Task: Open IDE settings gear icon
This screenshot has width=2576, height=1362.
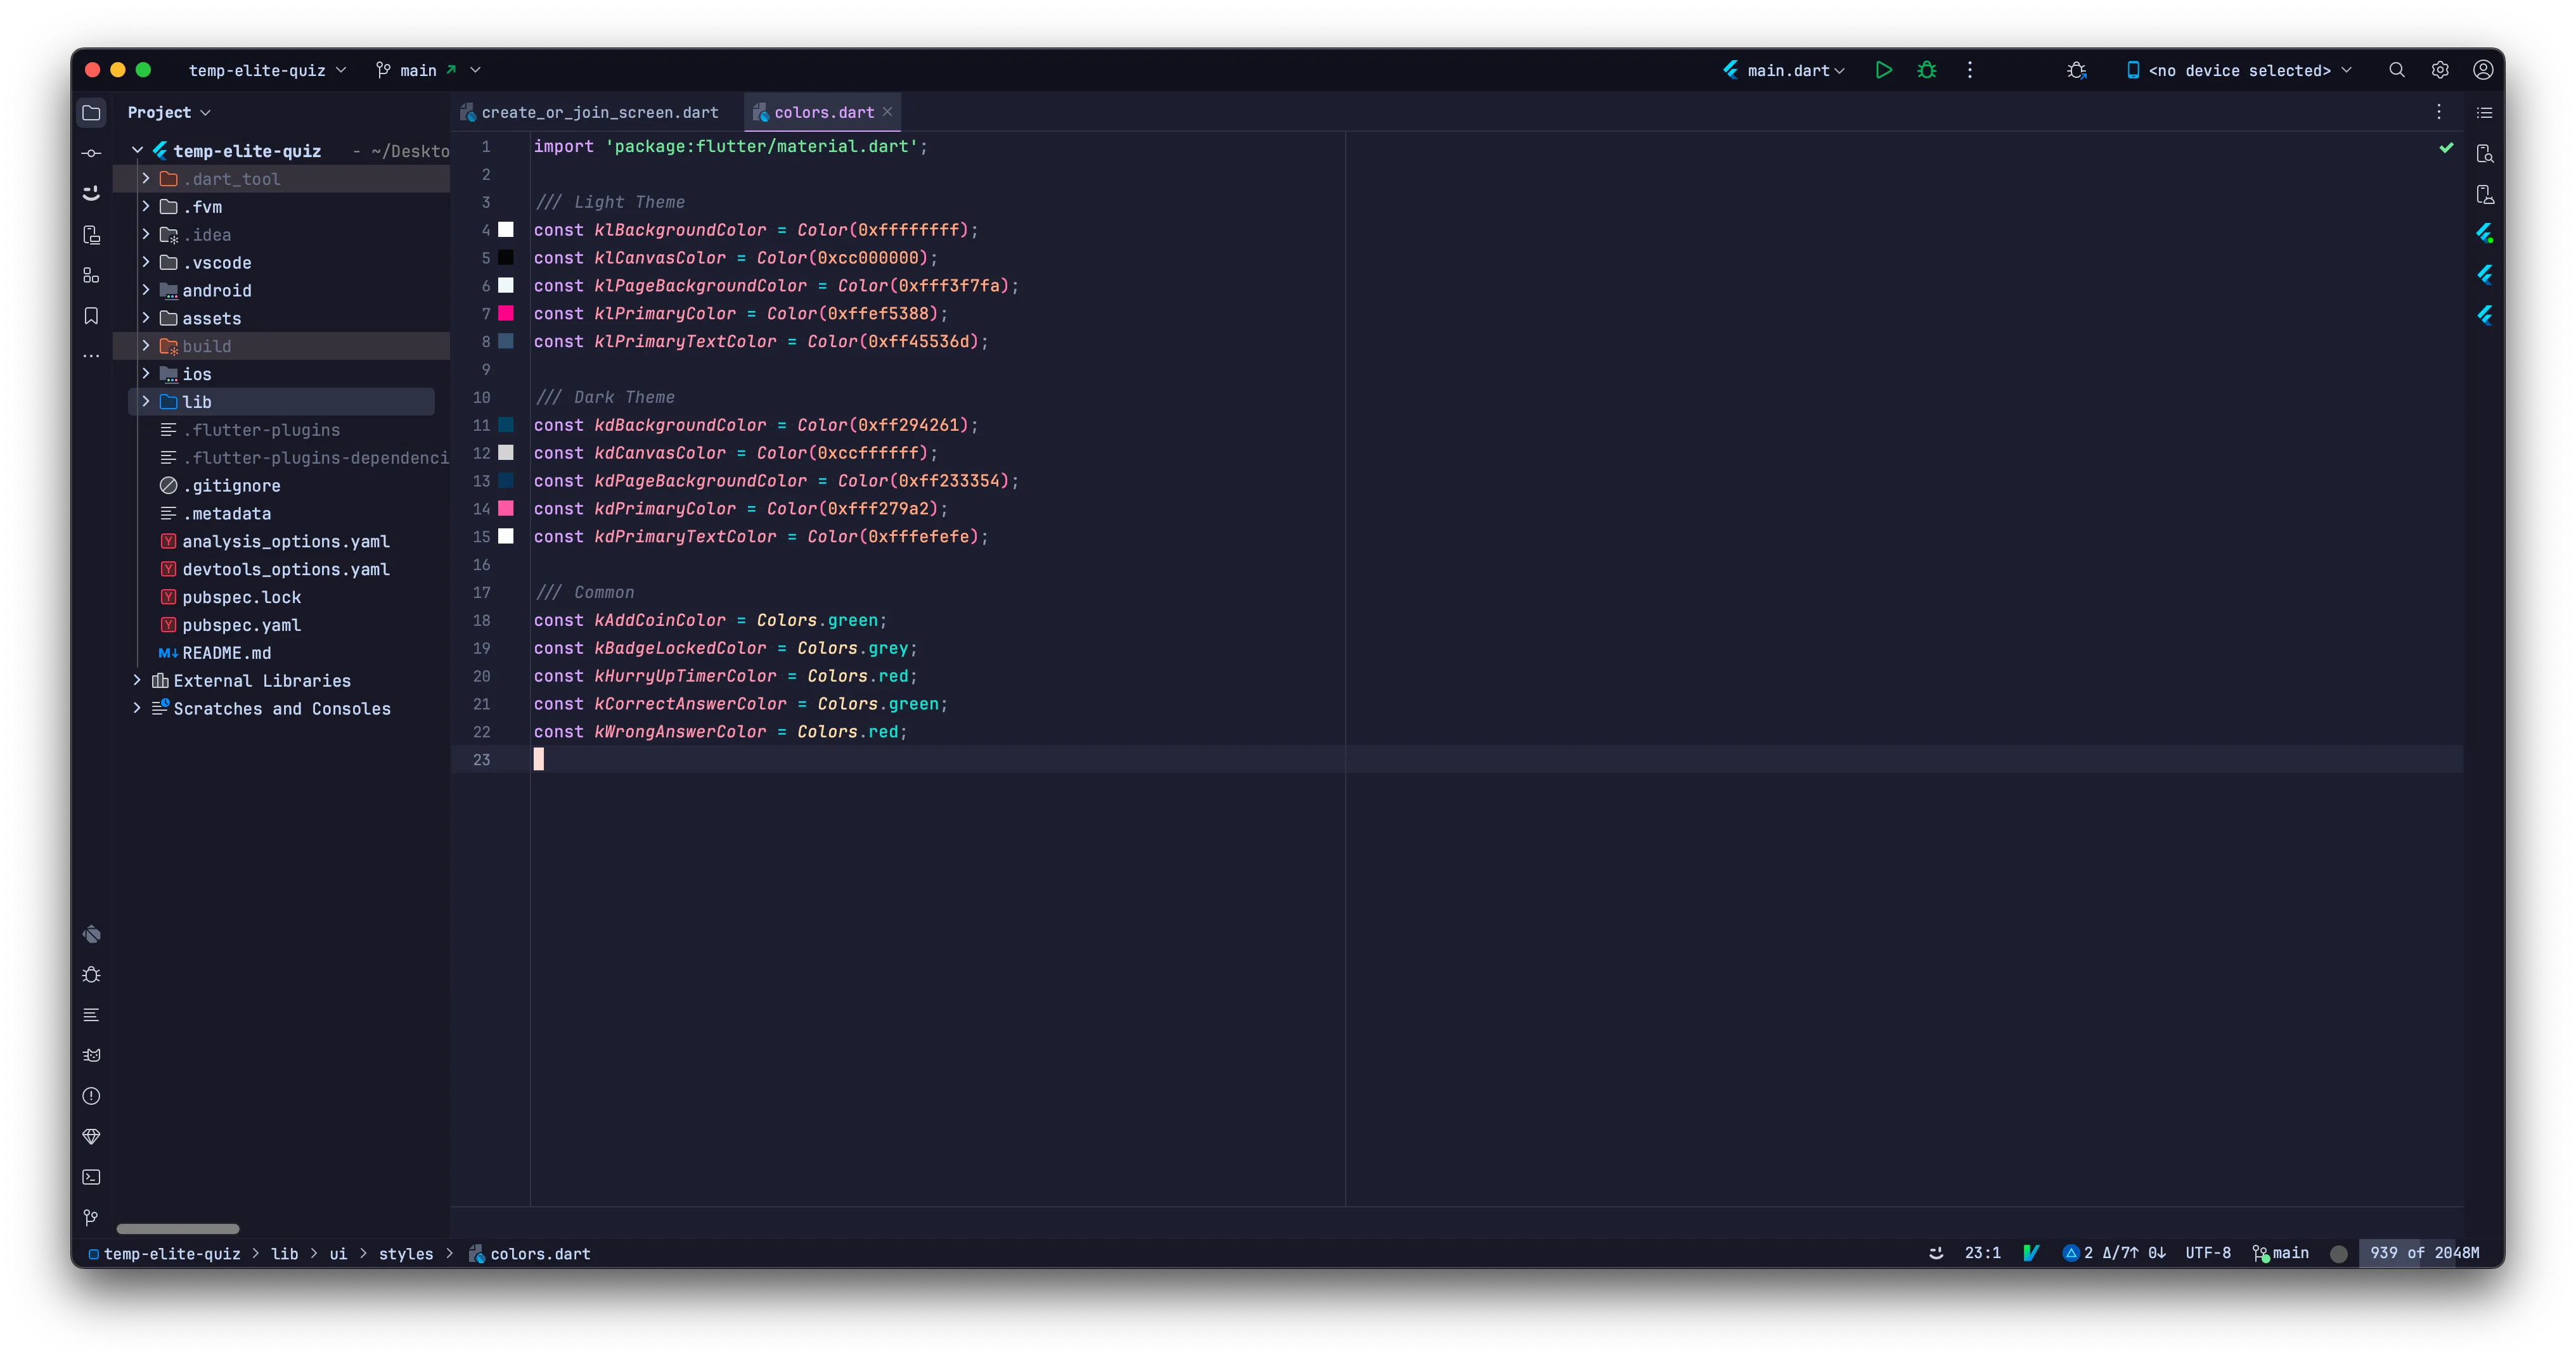Action: click(2440, 70)
